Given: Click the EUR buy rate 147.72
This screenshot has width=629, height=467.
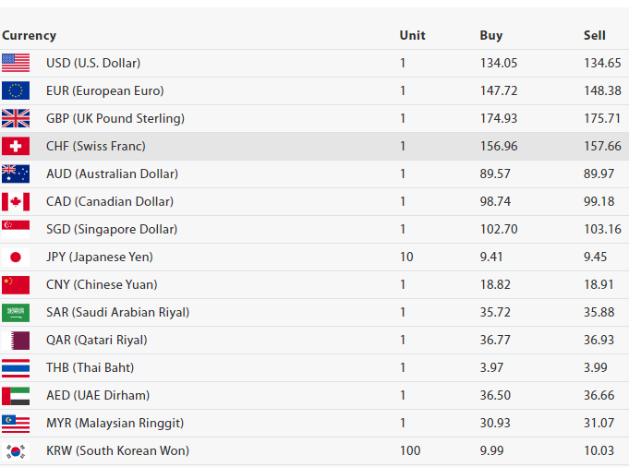Looking at the screenshot, I should pyautogui.click(x=499, y=90).
